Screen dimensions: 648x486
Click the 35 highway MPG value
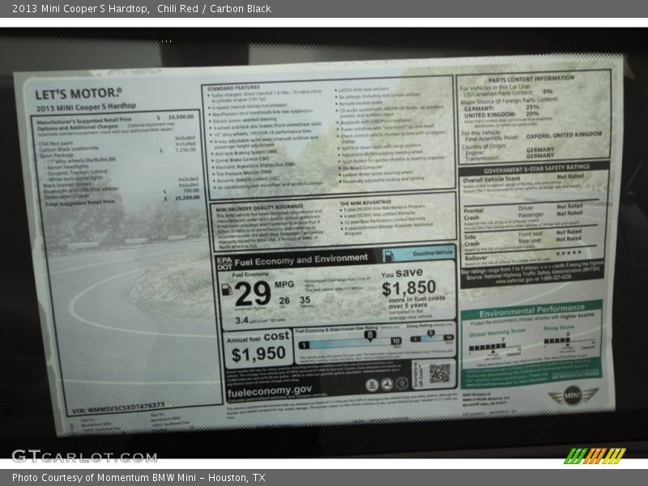pyautogui.click(x=305, y=300)
